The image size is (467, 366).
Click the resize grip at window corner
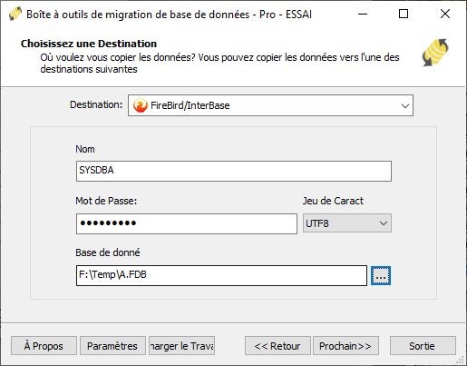460,360
